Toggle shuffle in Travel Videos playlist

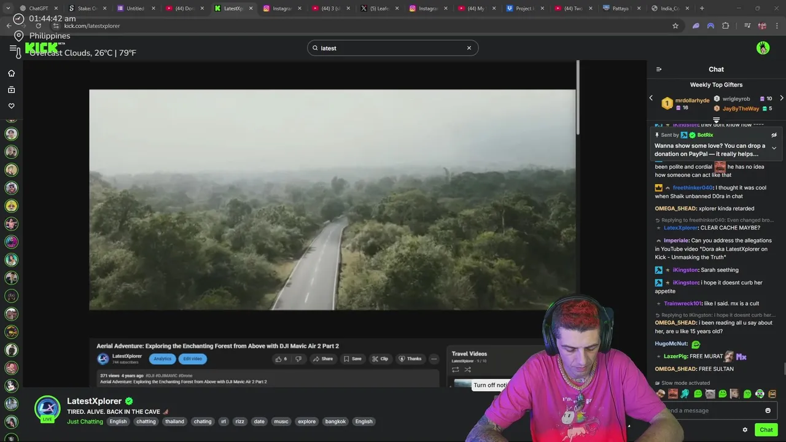click(x=468, y=370)
